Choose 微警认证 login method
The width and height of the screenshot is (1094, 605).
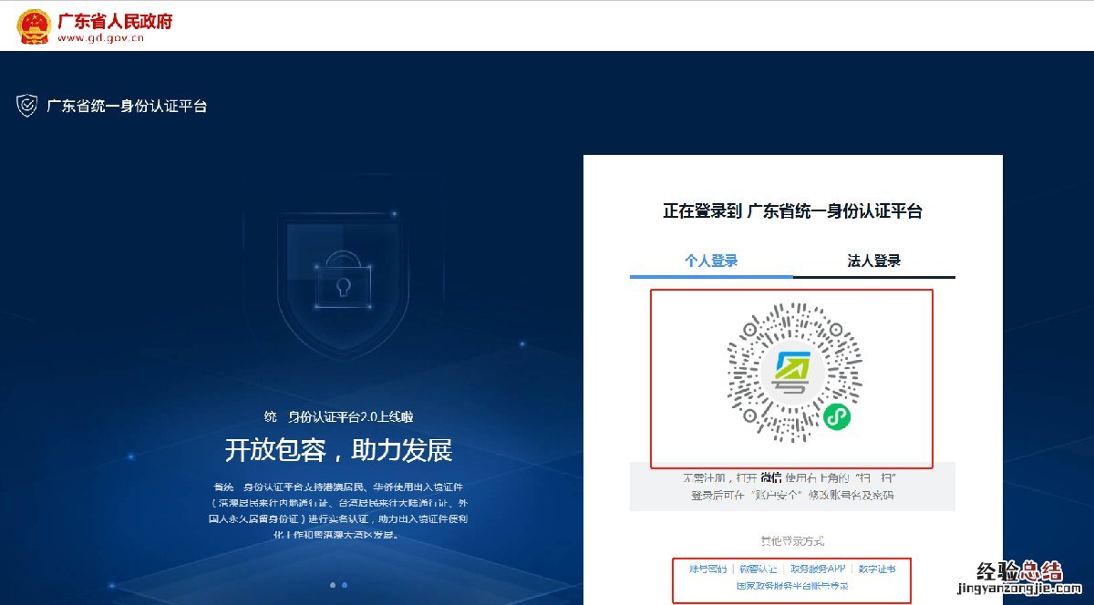click(759, 569)
